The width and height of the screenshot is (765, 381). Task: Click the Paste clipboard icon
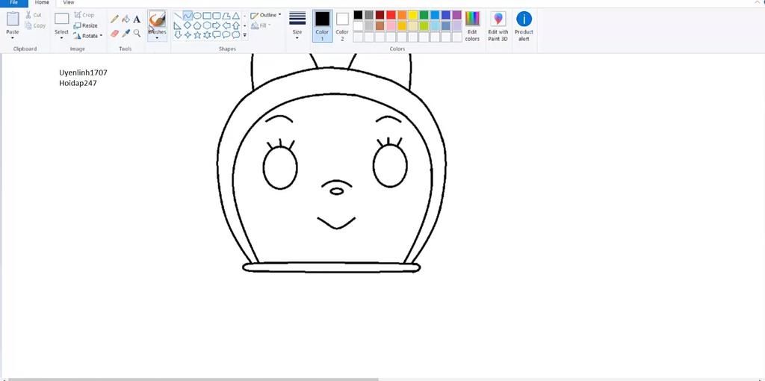(13, 19)
